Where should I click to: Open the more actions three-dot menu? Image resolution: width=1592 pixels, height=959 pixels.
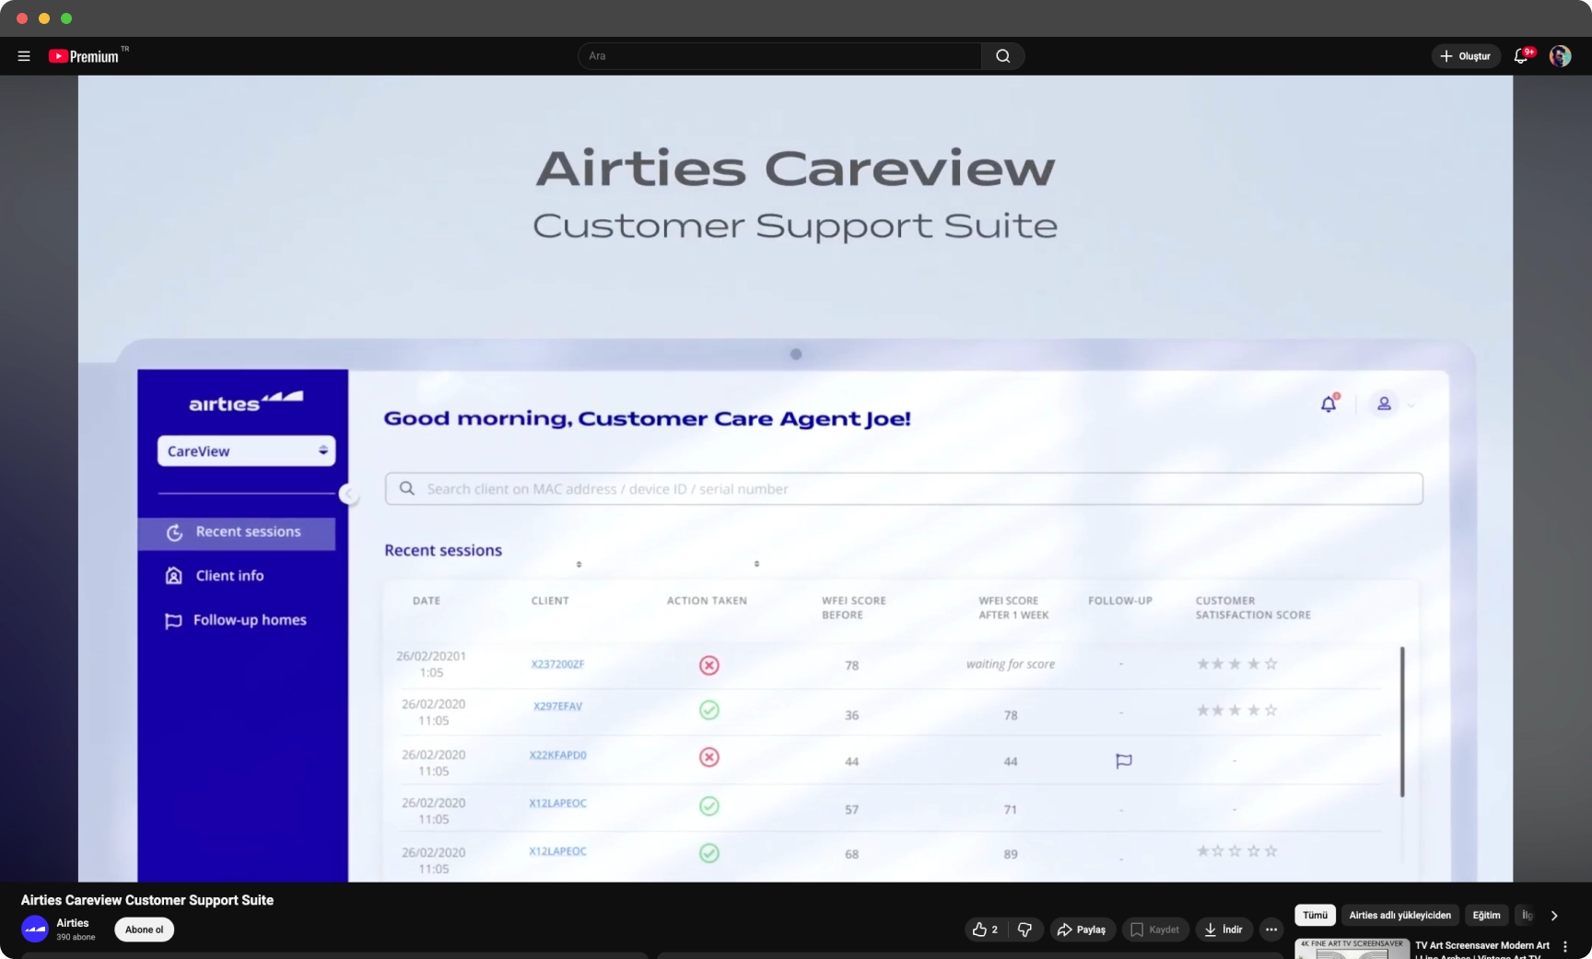point(1271,930)
